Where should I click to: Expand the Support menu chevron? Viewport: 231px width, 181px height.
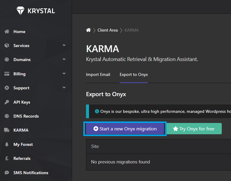coord(64,88)
